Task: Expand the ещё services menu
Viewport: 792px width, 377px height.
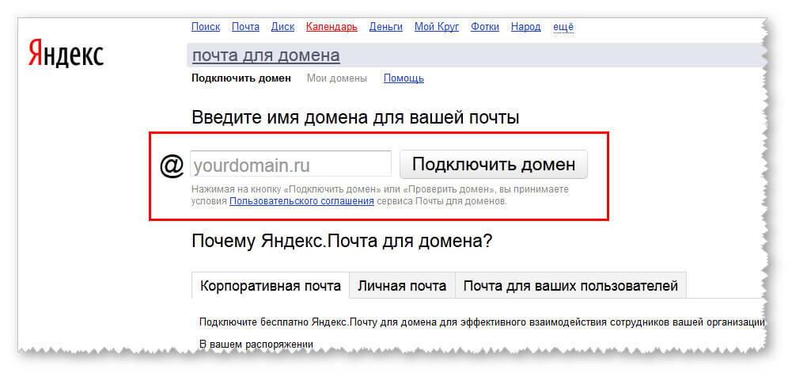Action: pos(563,27)
